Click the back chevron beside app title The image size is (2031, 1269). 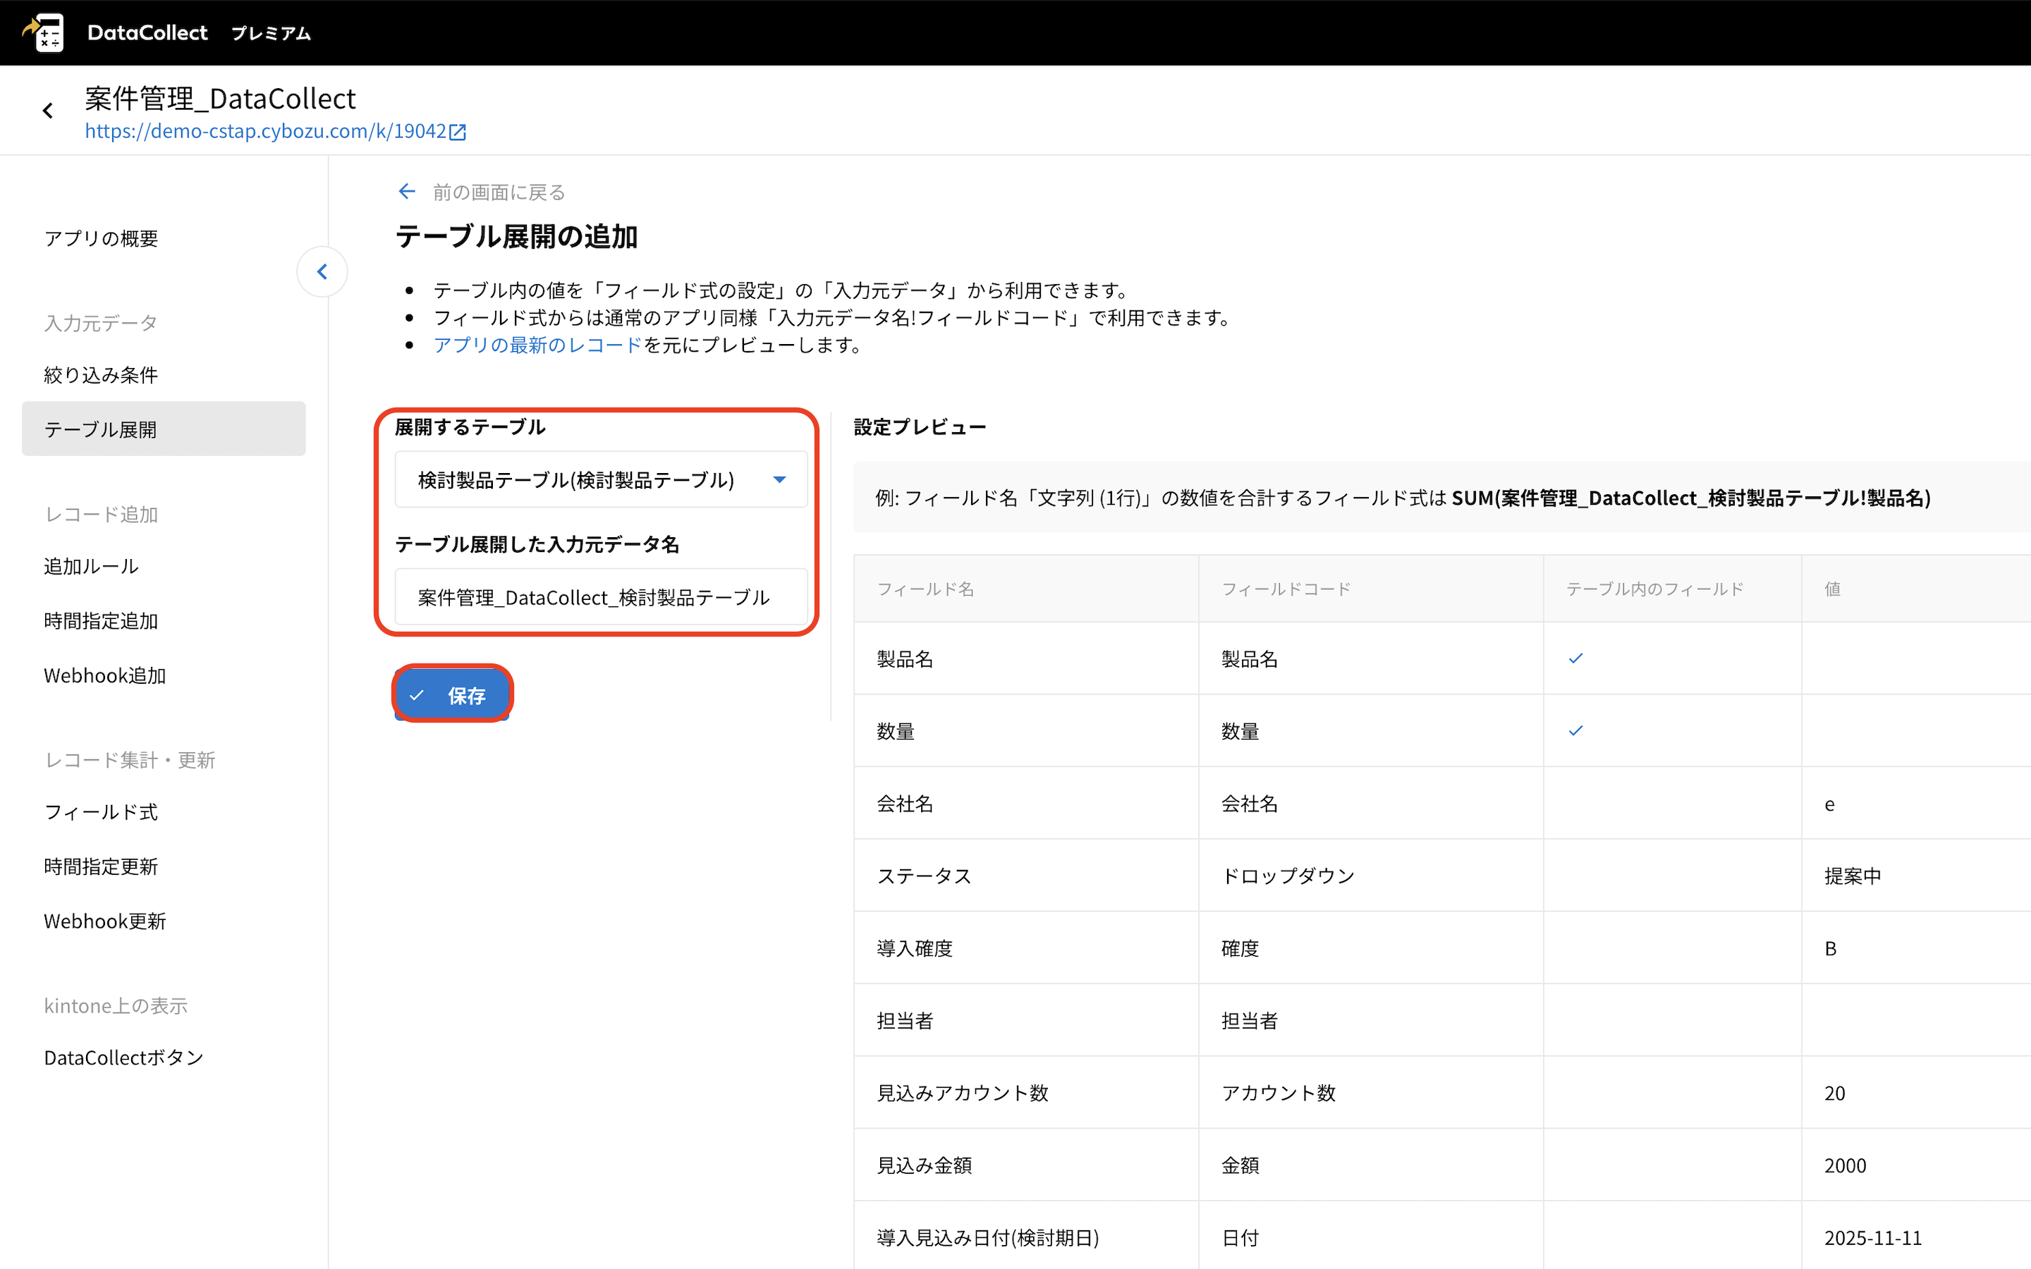pyautogui.click(x=48, y=111)
